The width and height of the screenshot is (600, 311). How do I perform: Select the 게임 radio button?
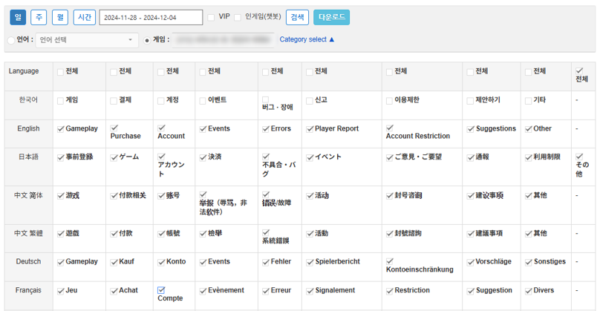click(x=147, y=40)
